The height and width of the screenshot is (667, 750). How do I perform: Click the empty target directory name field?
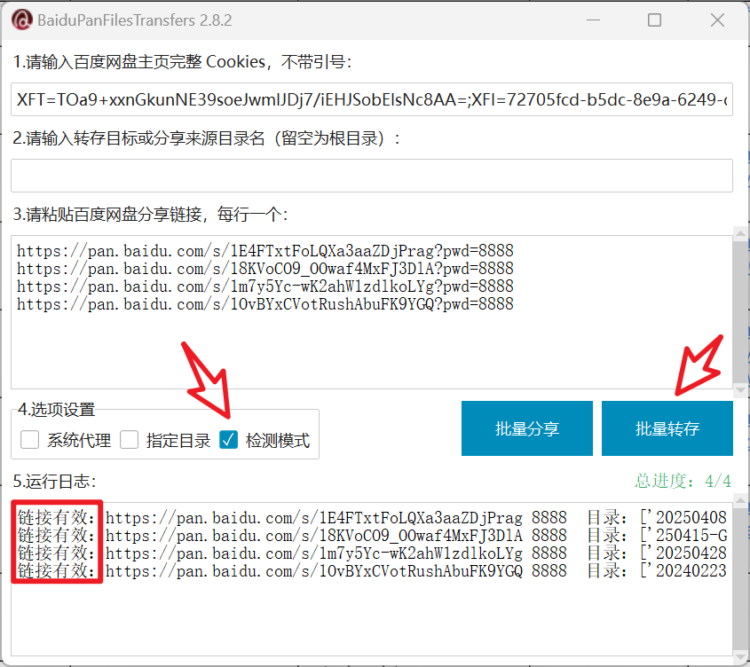[371, 176]
